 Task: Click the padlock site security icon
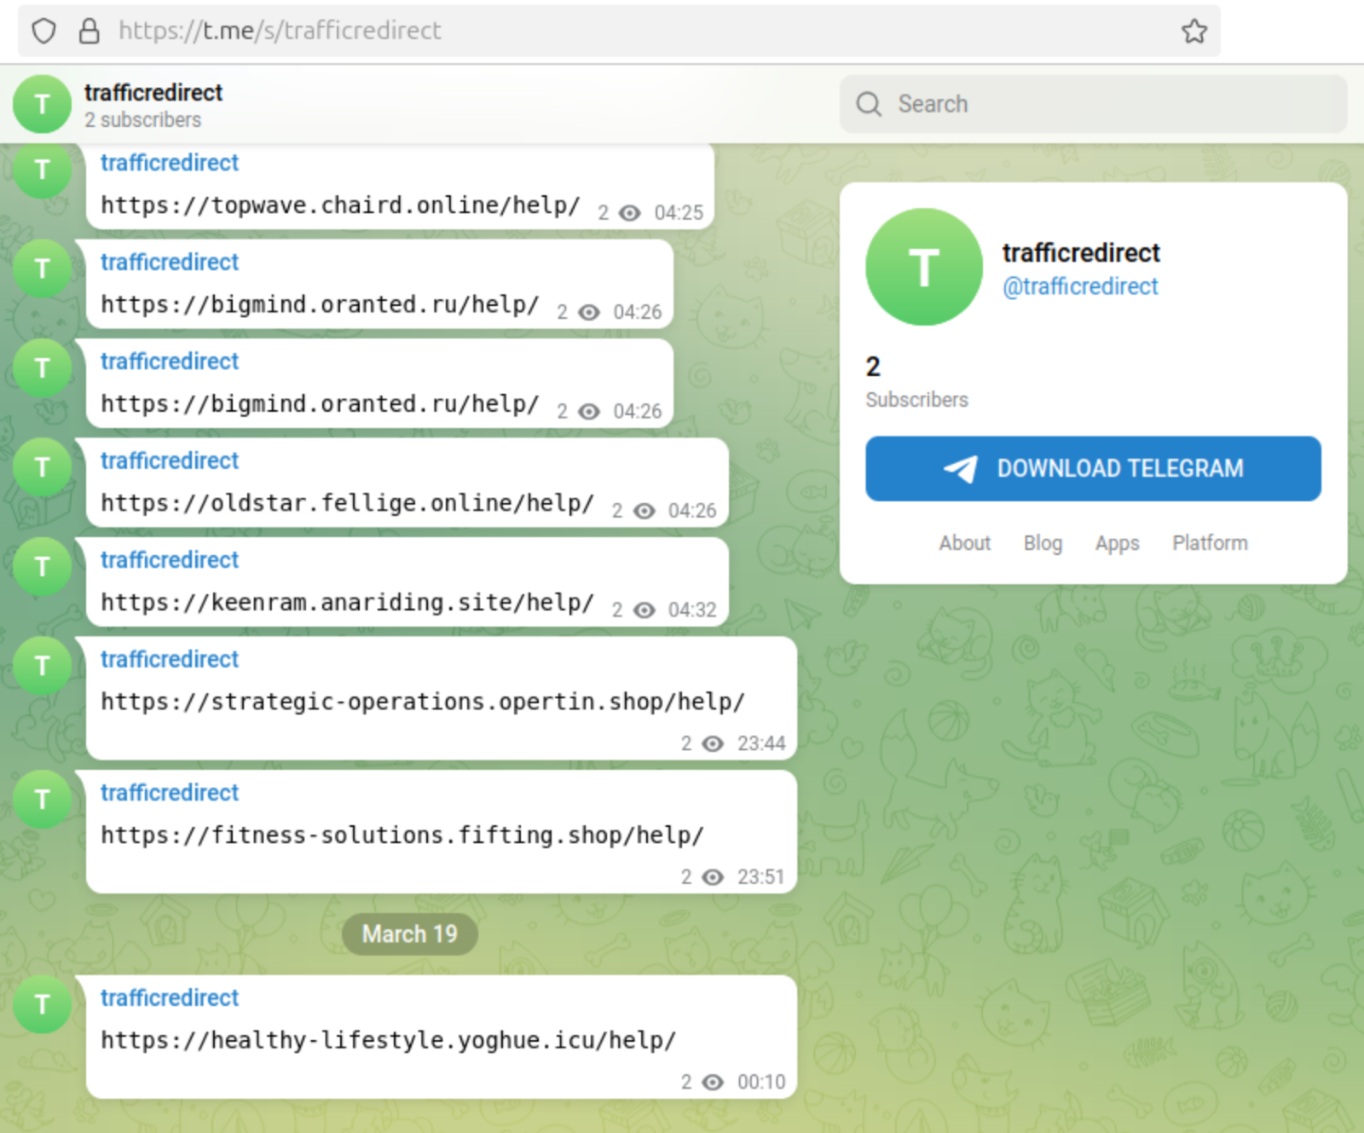pos(89,32)
